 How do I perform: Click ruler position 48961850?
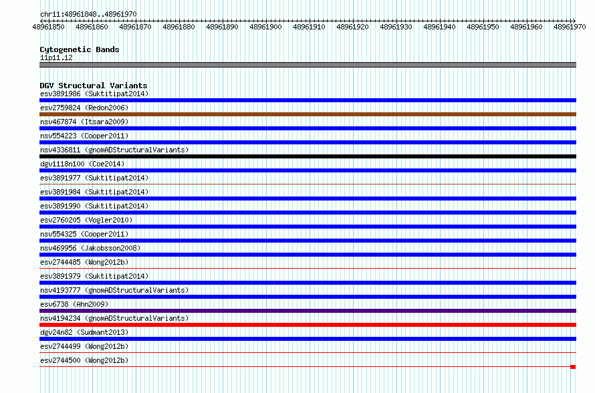[x=49, y=27]
